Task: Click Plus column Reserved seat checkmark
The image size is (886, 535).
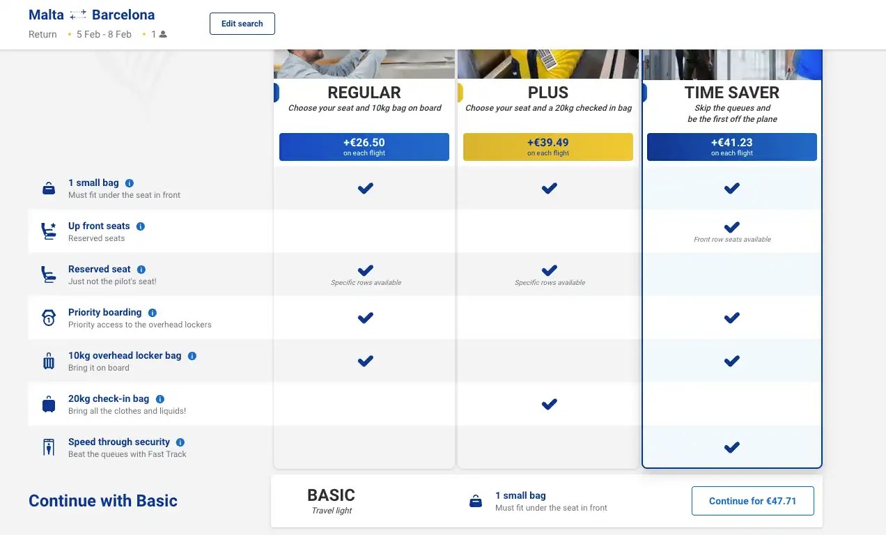Action: 550,270
